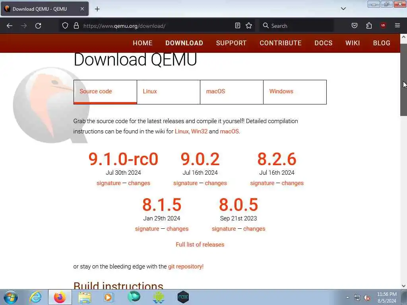Open changes link for 8.1.5
This screenshot has width=407, height=305.
[x=178, y=229]
